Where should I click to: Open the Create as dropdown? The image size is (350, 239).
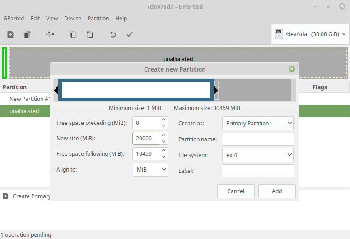pyautogui.click(x=258, y=123)
